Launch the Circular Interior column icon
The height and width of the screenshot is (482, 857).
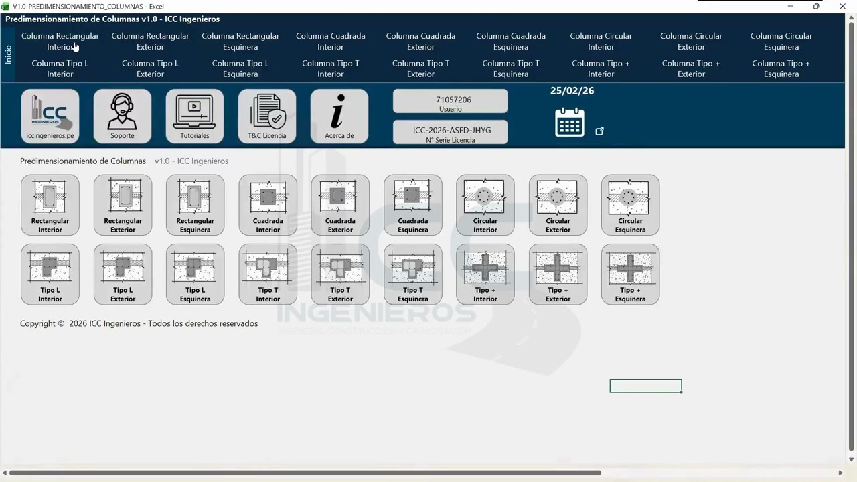click(485, 205)
